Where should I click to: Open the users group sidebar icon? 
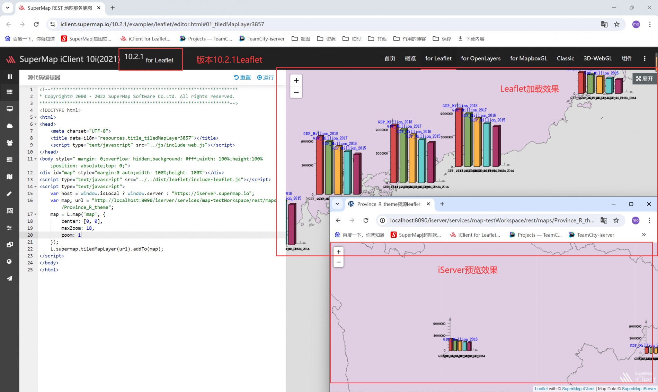[10, 143]
